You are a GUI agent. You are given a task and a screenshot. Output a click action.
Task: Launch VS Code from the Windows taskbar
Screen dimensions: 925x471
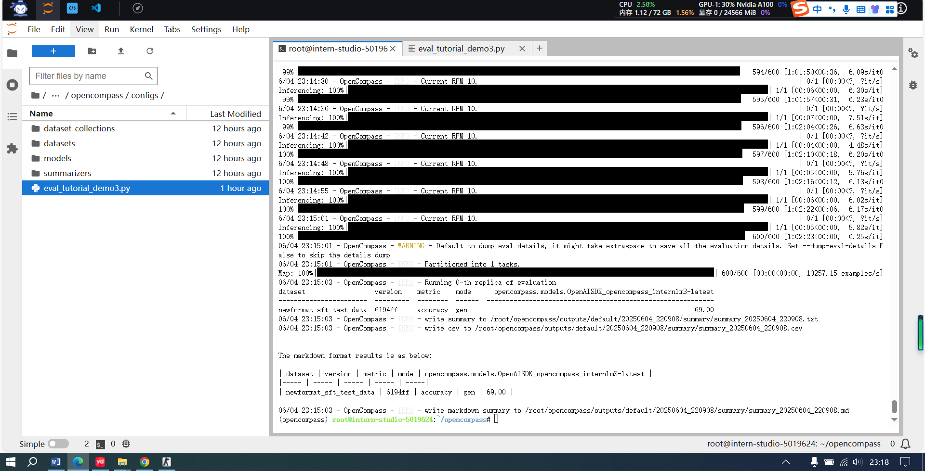click(96, 8)
